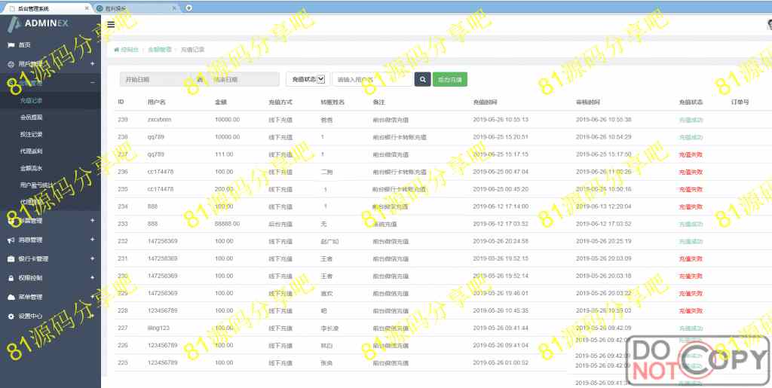Image resolution: width=772 pixels, height=388 pixels.
Task: Expand the 用户管理 plus expander
Action: (x=92, y=64)
